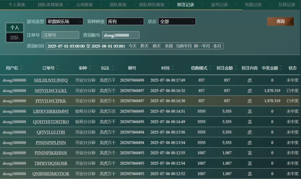Image resolution: width=301 pixels, height=179 pixels.
Task: Open order PJNJNPIPLFHN link
Action: [51, 143]
